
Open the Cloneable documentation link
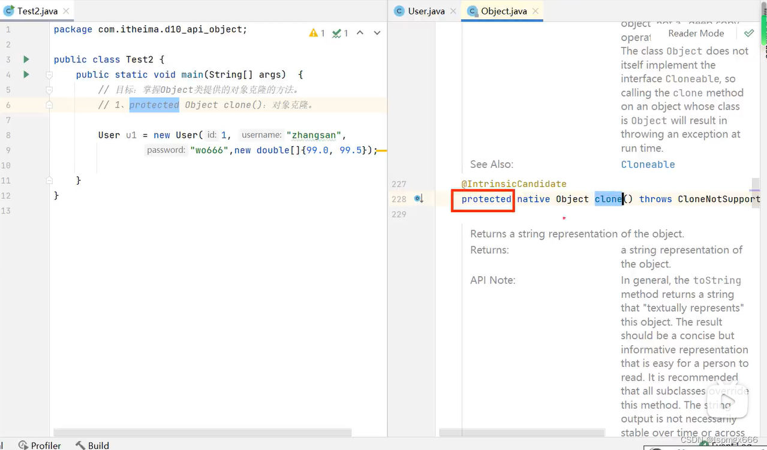[648, 164]
